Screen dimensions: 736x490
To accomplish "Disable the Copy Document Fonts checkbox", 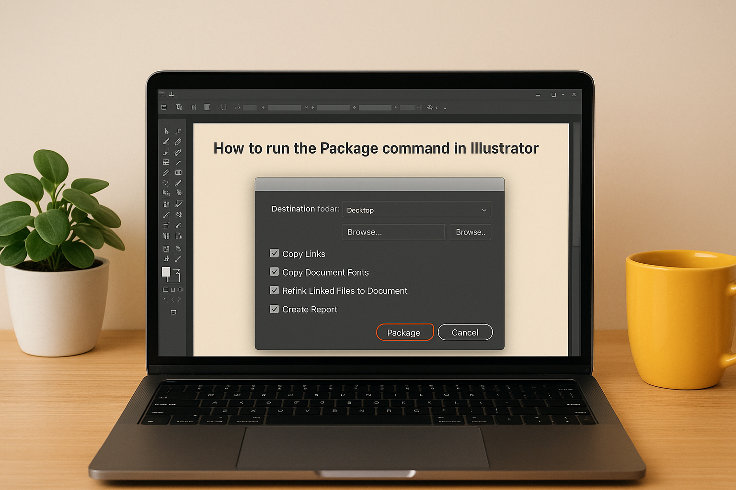I will pyautogui.click(x=274, y=271).
